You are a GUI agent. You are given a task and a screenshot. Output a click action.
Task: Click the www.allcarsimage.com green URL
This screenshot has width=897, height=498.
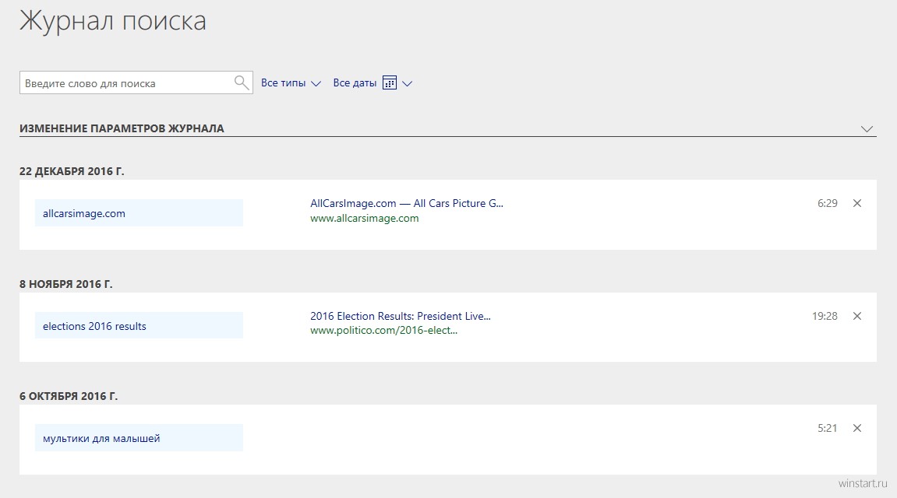pos(365,218)
